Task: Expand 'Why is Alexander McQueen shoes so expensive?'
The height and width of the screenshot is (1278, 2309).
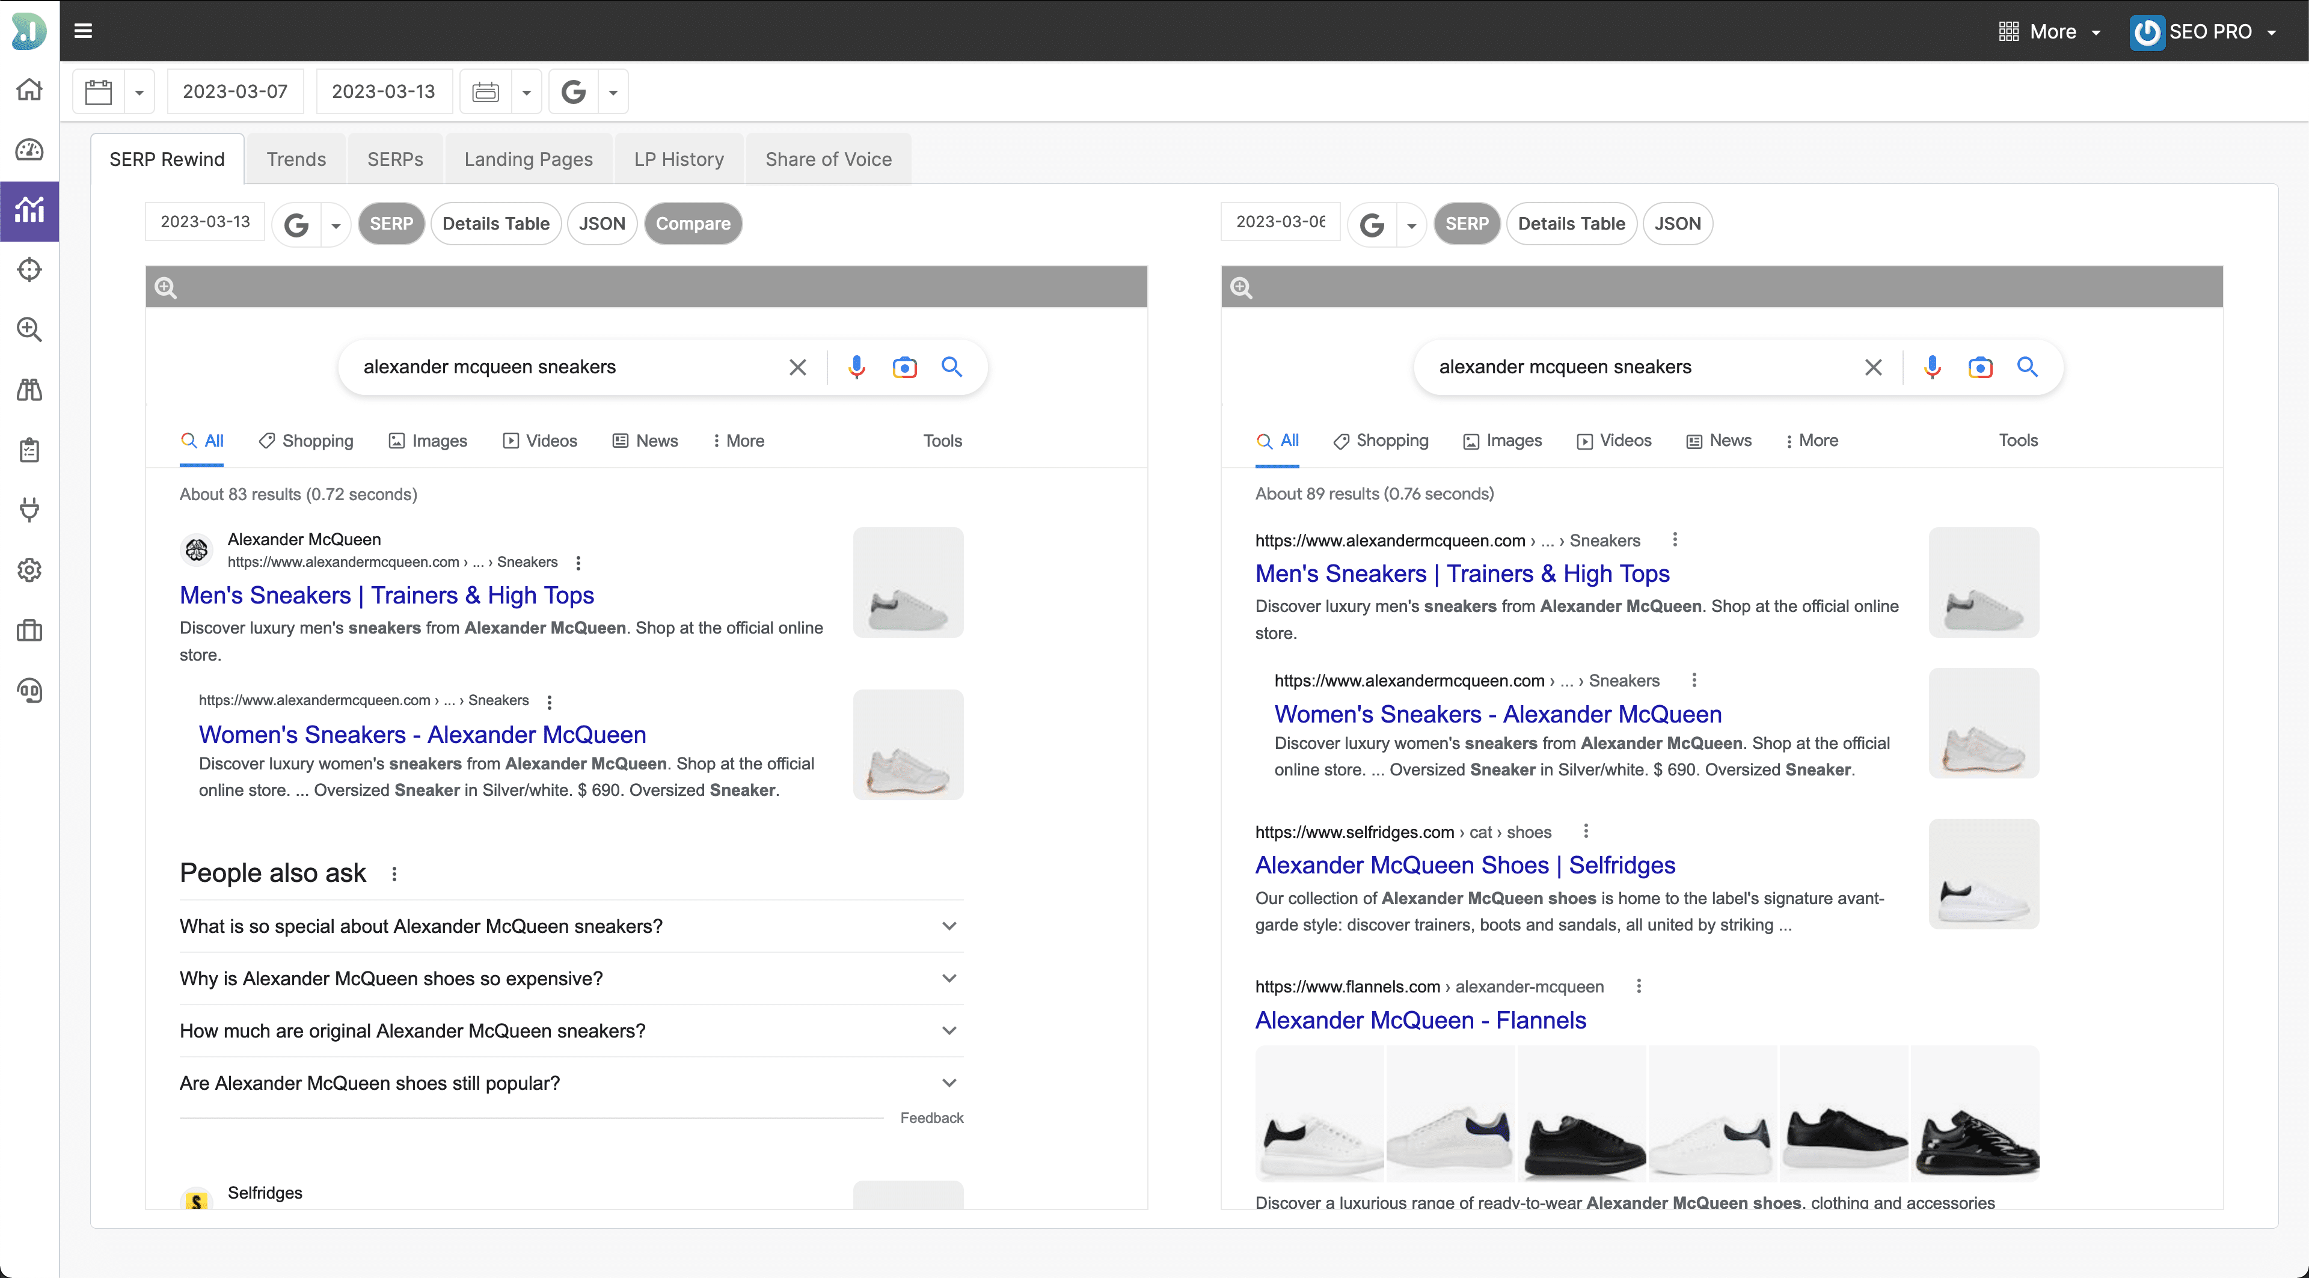Action: (x=571, y=979)
